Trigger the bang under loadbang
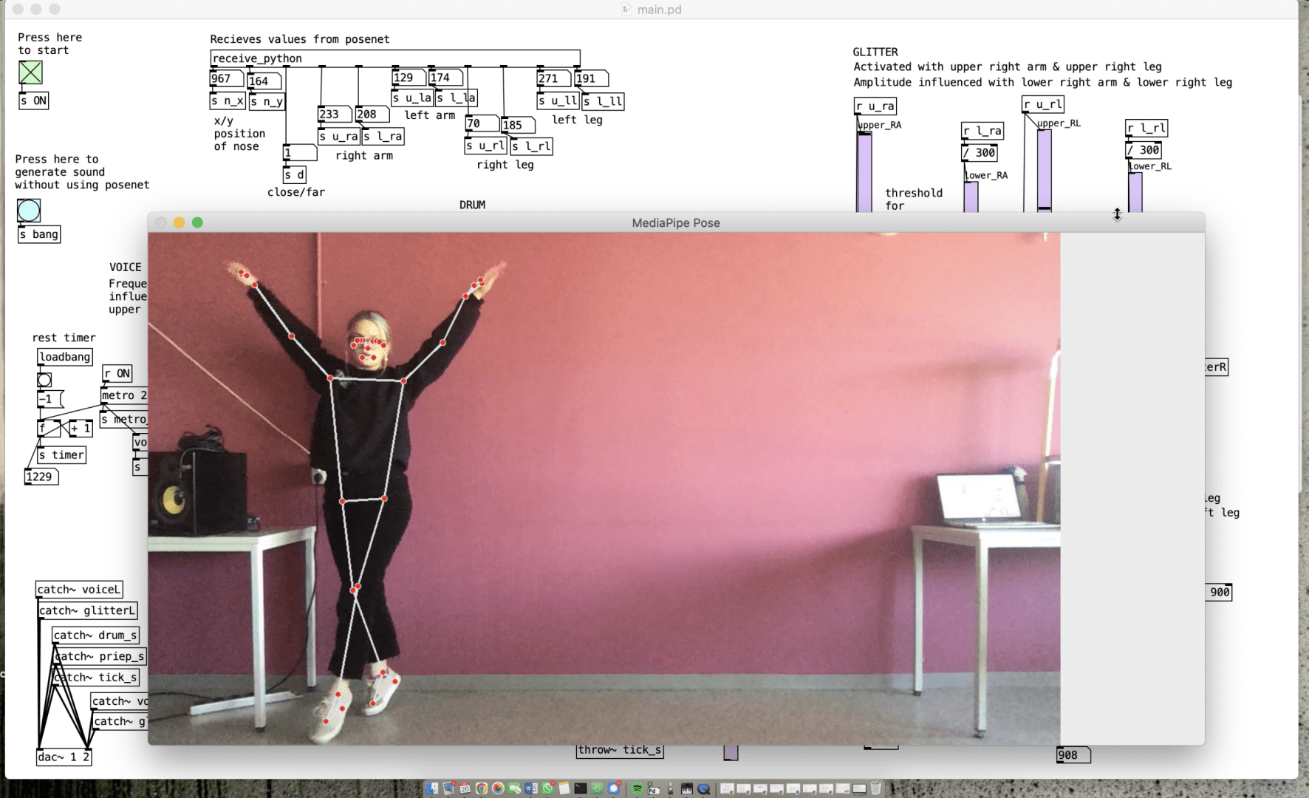Viewport: 1309px width, 798px height. [x=44, y=380]
